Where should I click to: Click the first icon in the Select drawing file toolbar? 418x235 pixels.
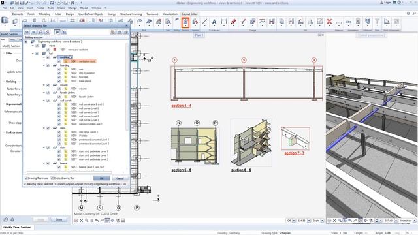[27, 32]
